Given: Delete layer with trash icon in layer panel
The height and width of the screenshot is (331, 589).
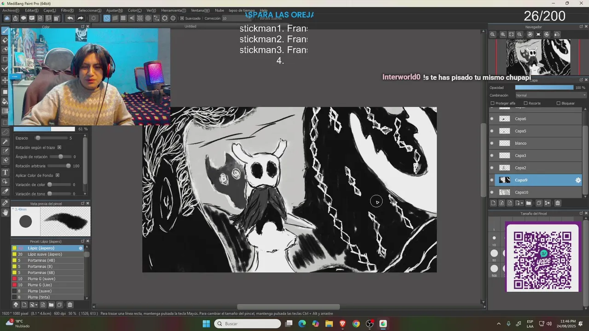Looking at the screenshot, I should click(x=558, y=203).
